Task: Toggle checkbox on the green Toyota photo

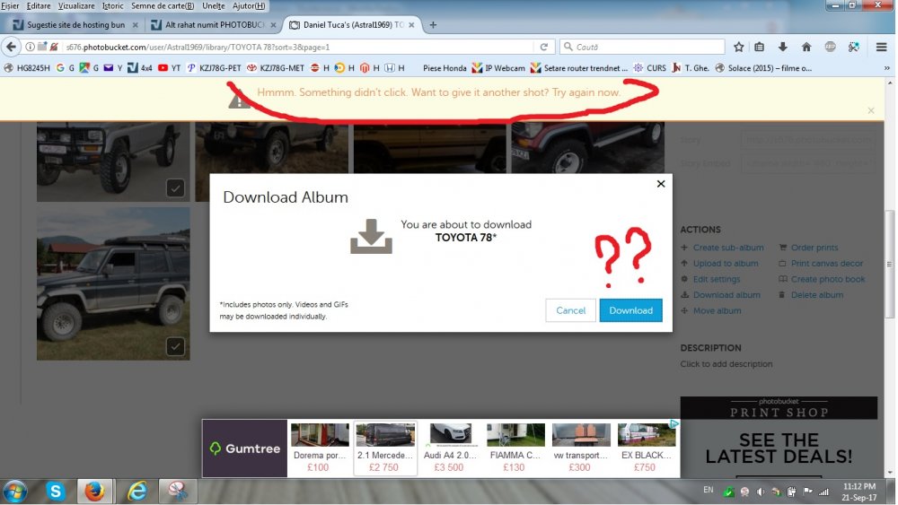Action: [175, 345]
